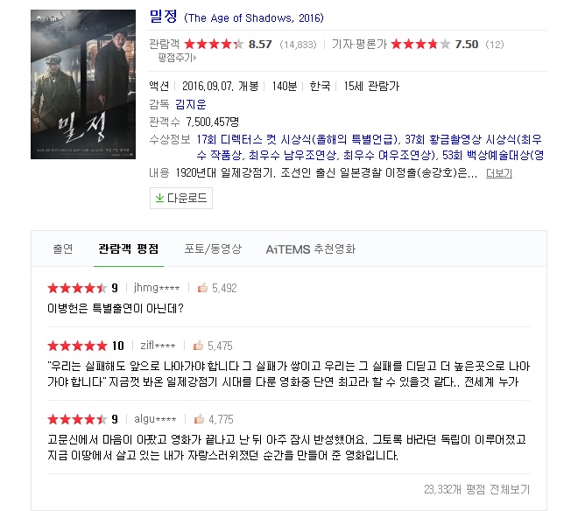Switch to the 포토/동영상 tab
Screen dimensions: 578x511
[213, 248]
